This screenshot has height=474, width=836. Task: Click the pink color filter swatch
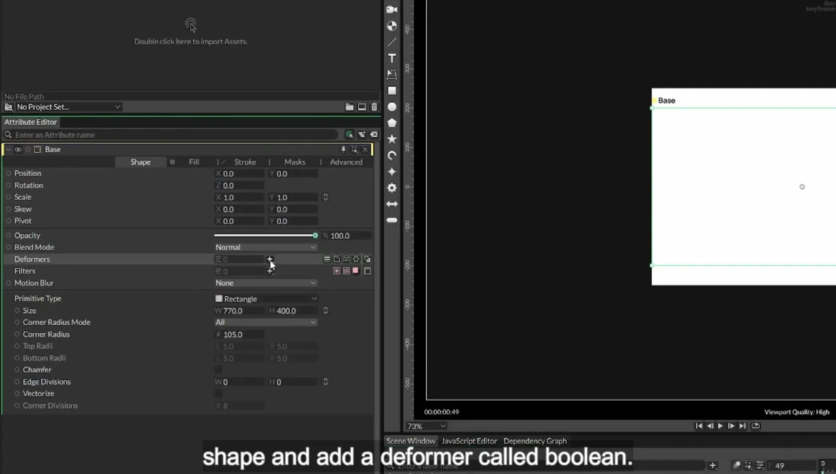(355, 271)
